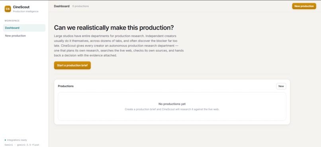This screenshot has height=147, width=321.
Task: Click 'Can we realistically make this production?' heading
Action: [114, 27]
